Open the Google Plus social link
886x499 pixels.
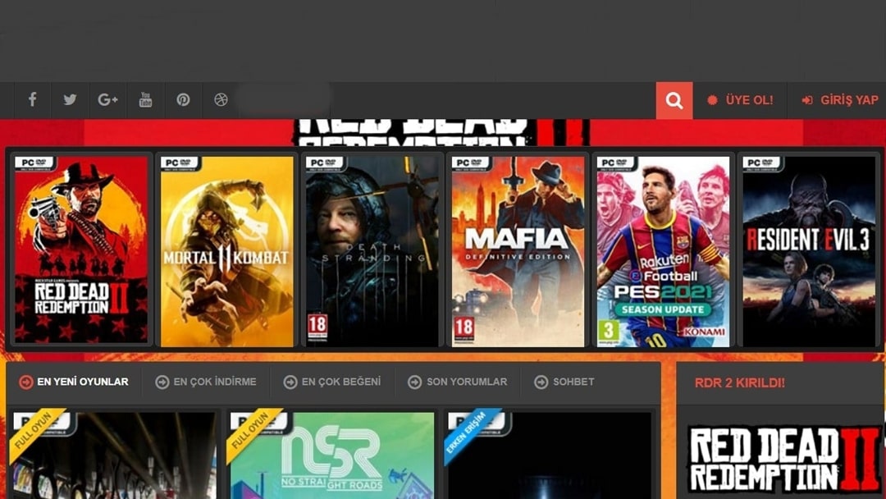click(x=108, y=100)
